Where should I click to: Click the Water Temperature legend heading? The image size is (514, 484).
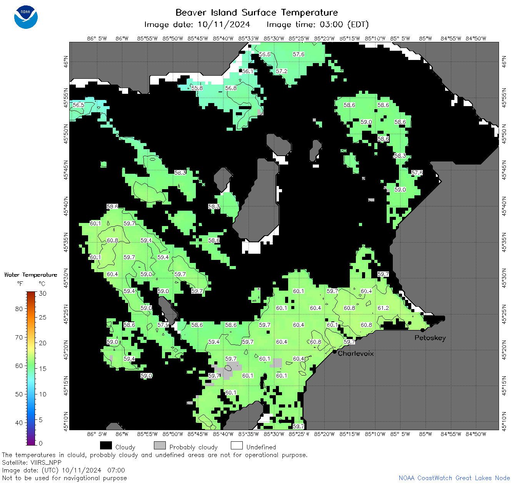(30, 274)
